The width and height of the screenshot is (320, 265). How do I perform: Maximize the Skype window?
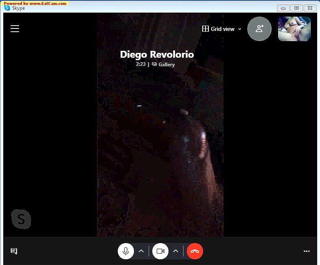[x=296, y=8]
